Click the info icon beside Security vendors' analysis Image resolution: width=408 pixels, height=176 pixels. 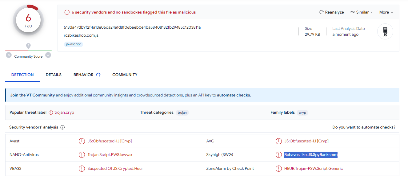pyautogui.click(x=62, y=127)
